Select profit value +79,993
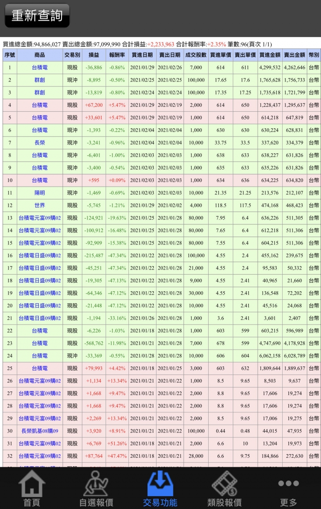Screen dimensions: 321x509 [x=94, y=368]
